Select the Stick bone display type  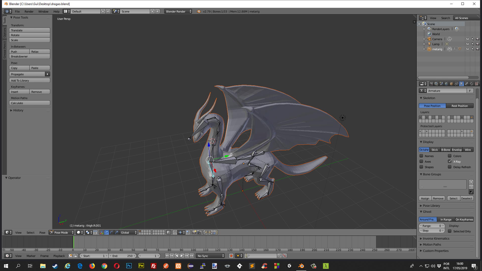435,150
